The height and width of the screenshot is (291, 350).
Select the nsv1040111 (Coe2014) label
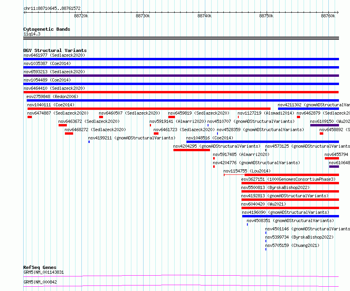51,105
